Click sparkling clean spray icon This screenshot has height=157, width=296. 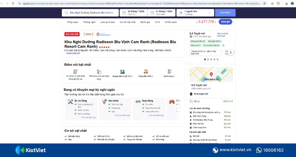coord(169,71)
